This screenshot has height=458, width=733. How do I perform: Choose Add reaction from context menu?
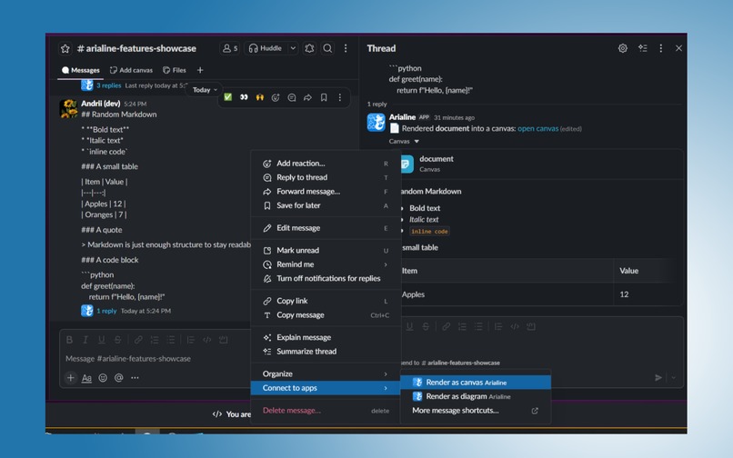pos(326,163)
